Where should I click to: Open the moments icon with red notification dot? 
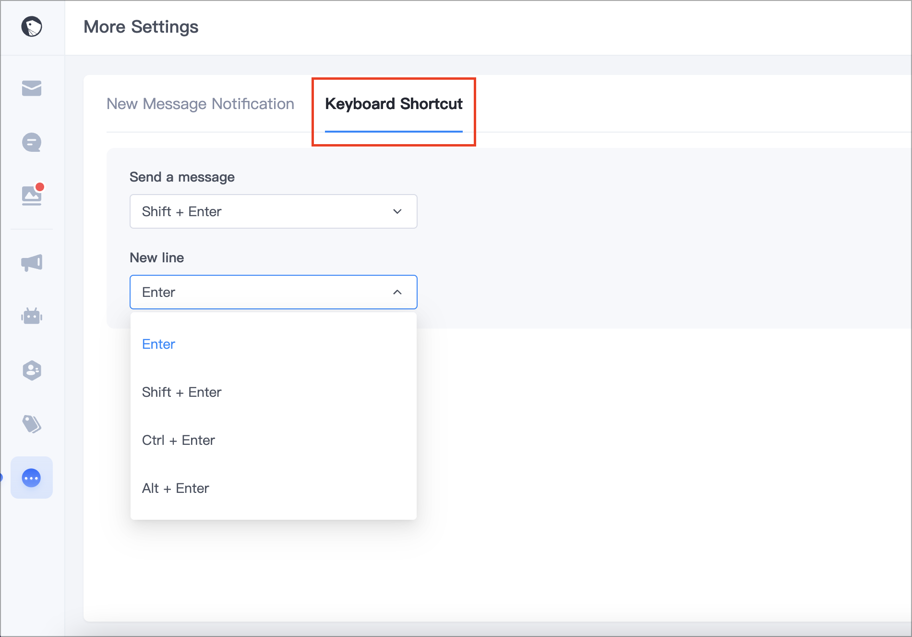pos(32,195)
